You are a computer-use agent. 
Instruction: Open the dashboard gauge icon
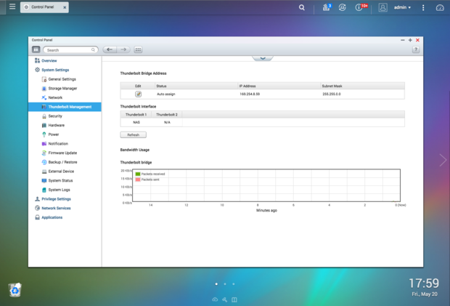[440, 7]
